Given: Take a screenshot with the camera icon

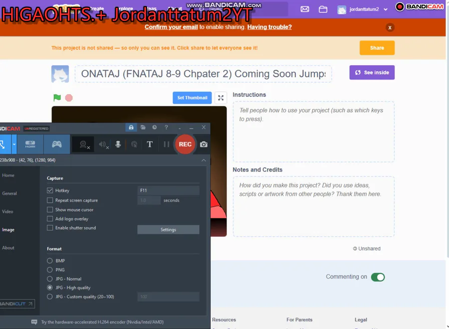Looking at the screenshot, I should [204, 144].
